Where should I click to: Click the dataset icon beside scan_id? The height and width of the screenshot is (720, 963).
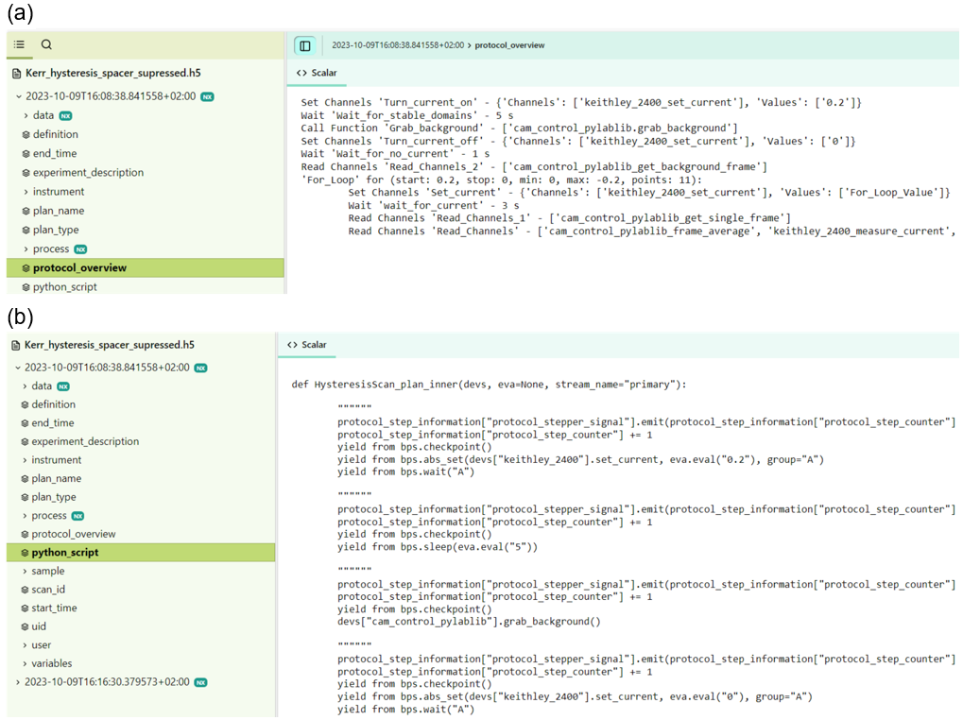pos(25,590)
